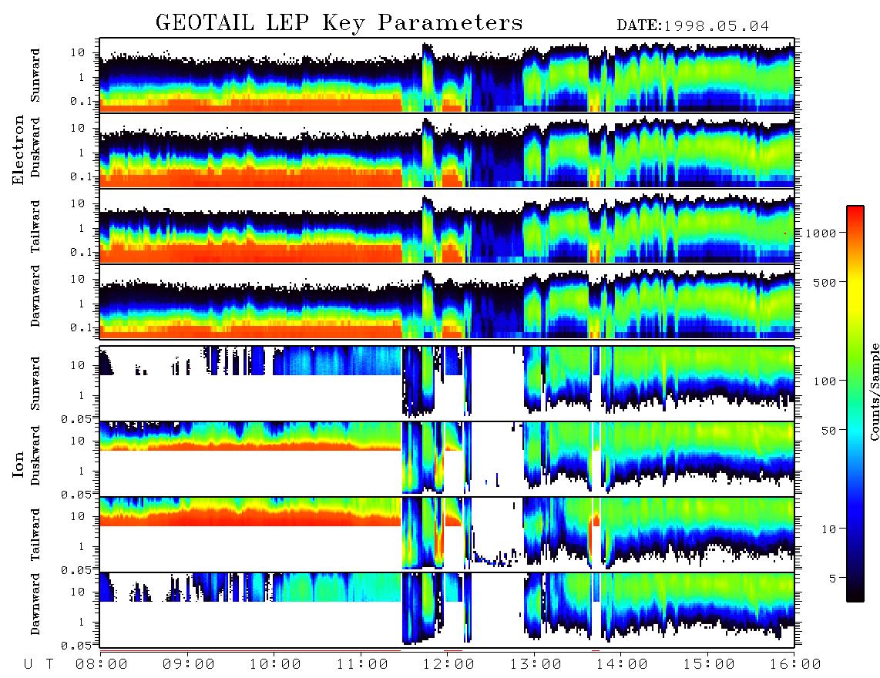Click the 50 colorbar tick label
This screenshot has width=880, height=678.
(828, 431)
